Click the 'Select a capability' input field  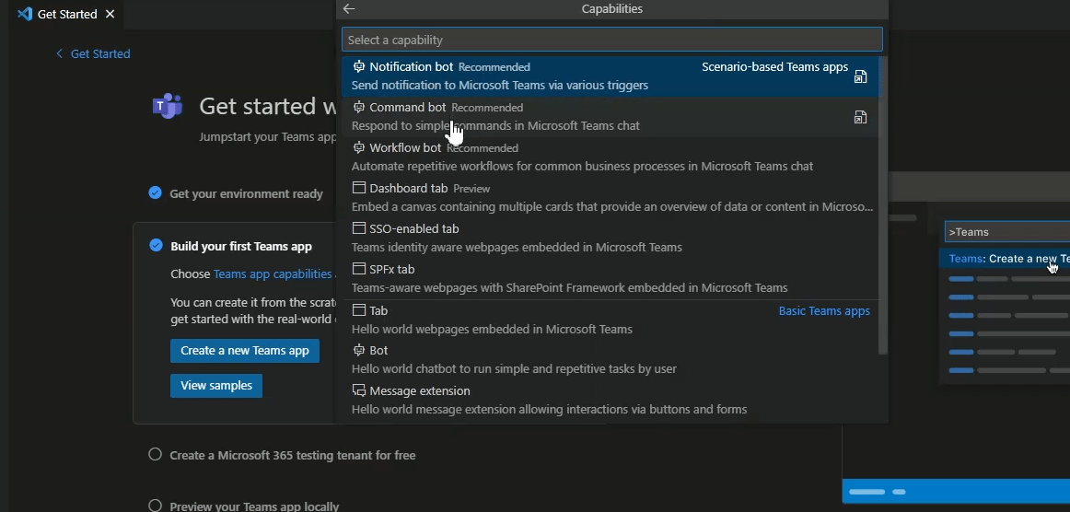point(612,40)
